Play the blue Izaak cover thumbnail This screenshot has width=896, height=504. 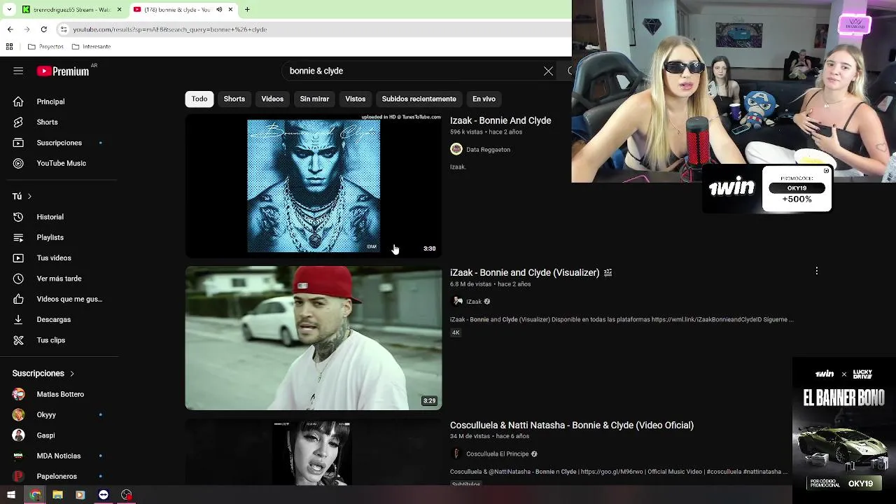click(314, 185)
